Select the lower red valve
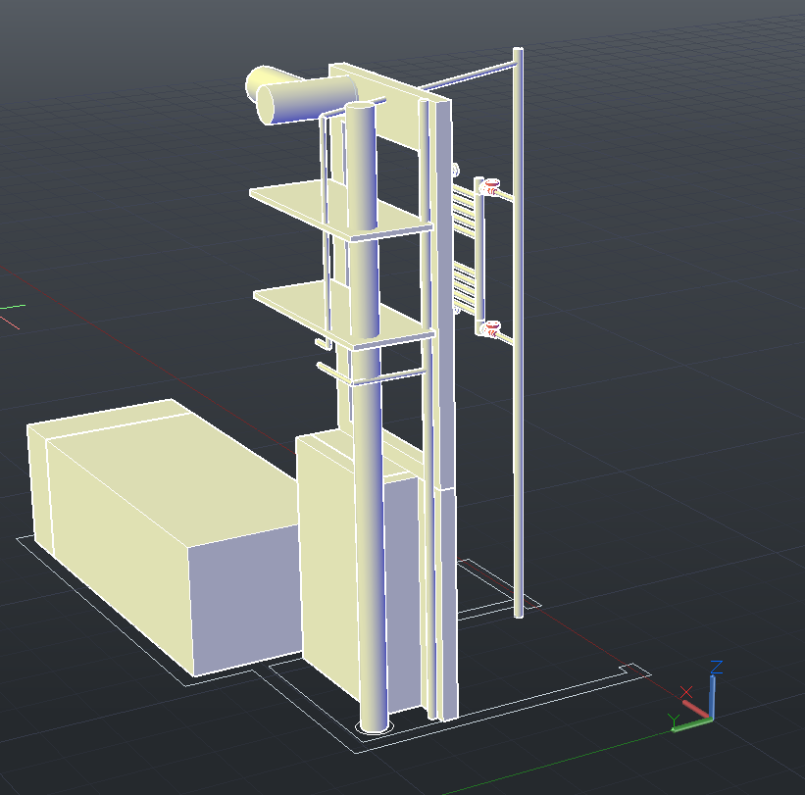The image size is (805, 795). pos(490,328)
